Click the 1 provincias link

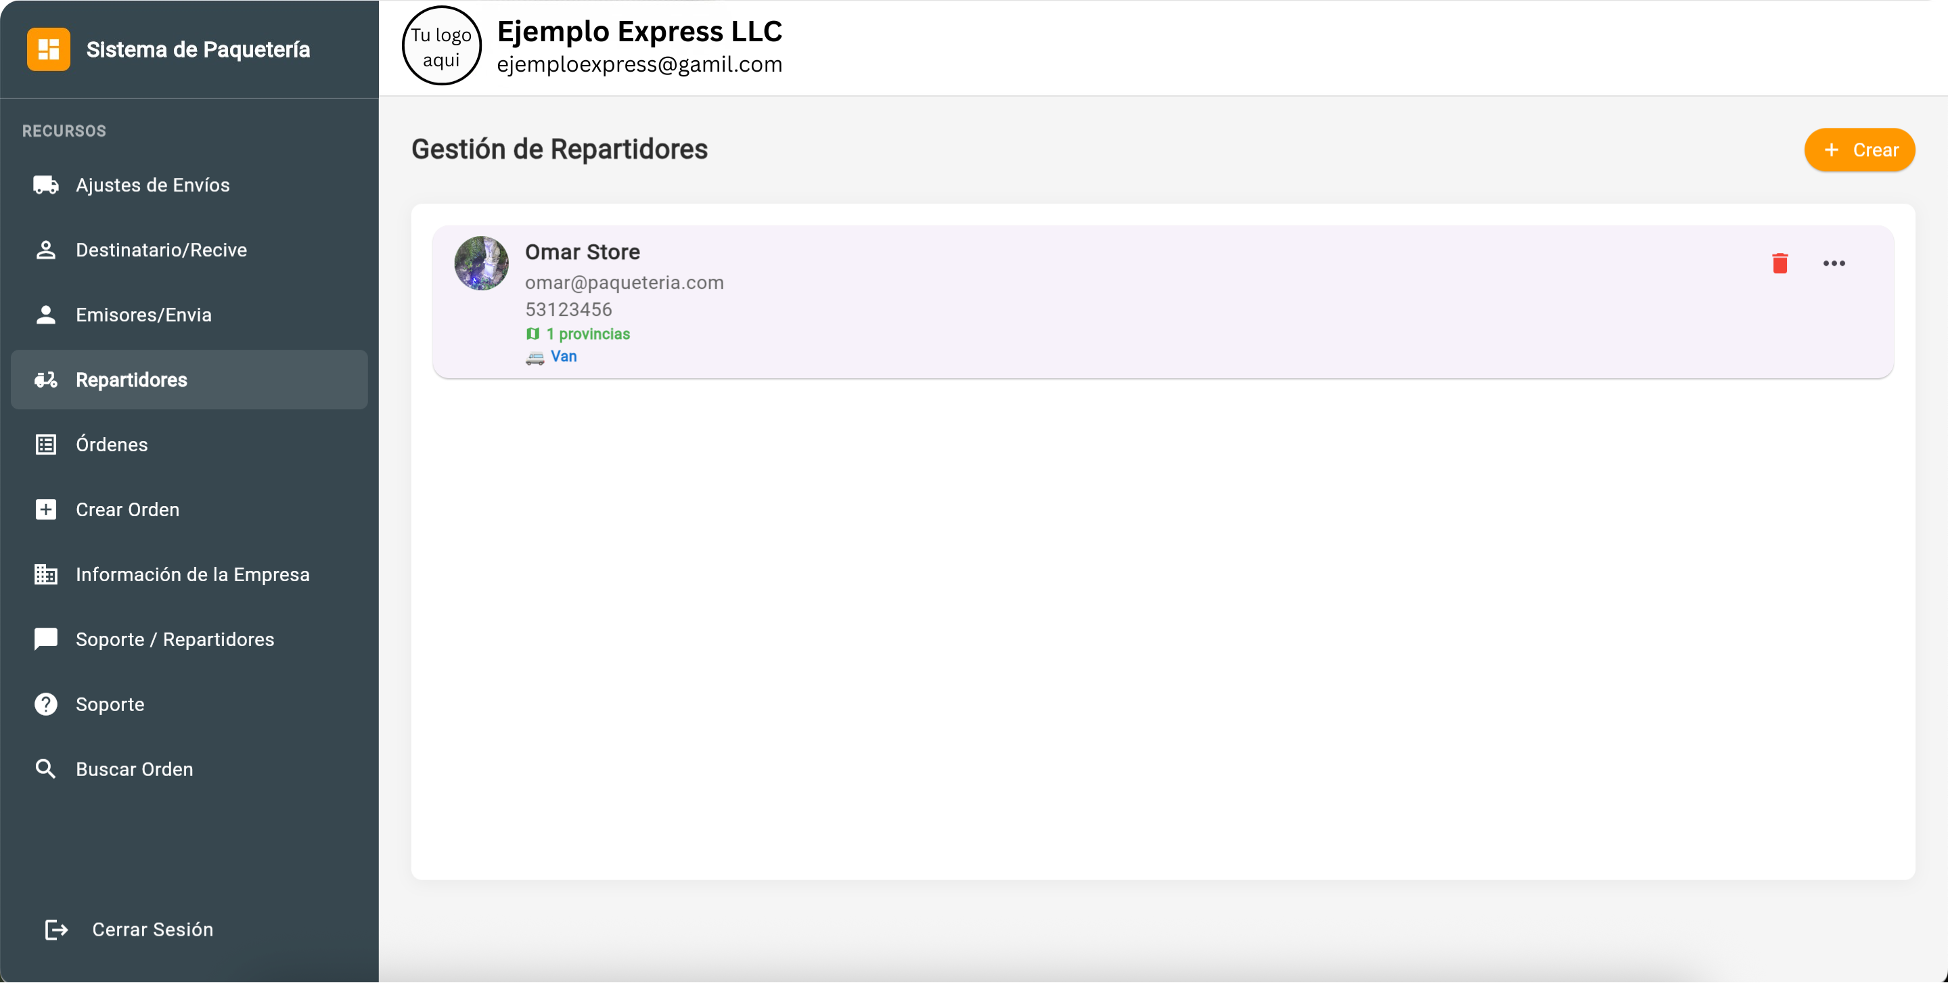tap(587, 334)
